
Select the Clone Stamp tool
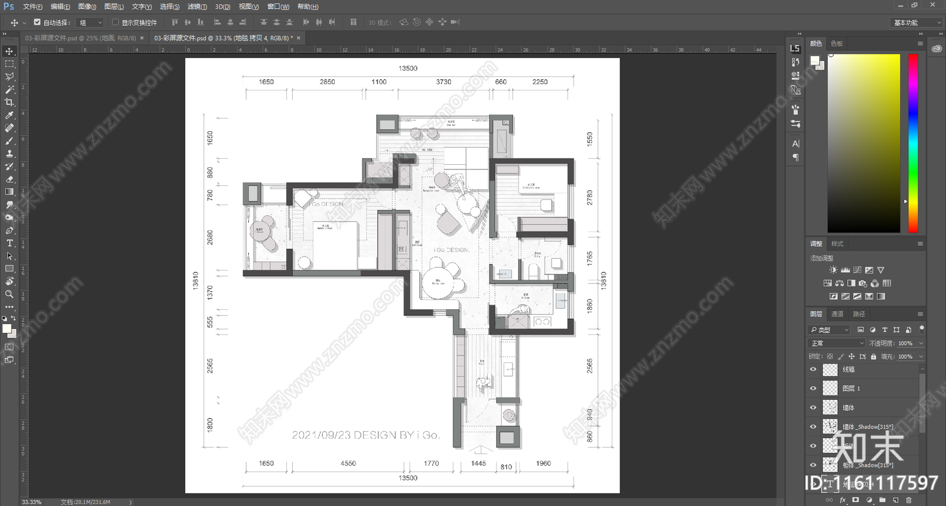(x=9, y=154)
